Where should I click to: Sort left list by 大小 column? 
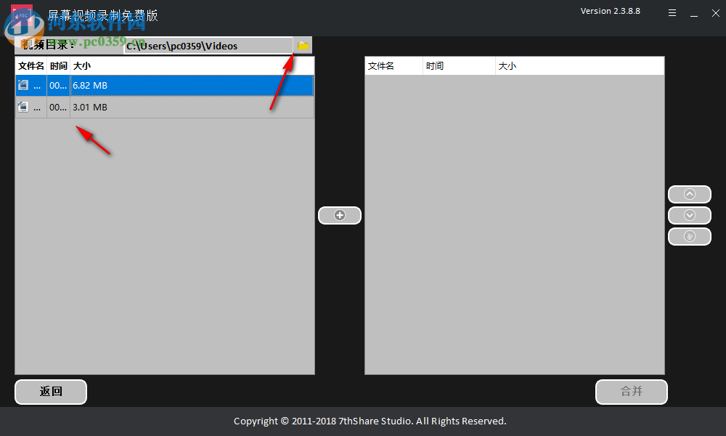(x=81, y=66)
